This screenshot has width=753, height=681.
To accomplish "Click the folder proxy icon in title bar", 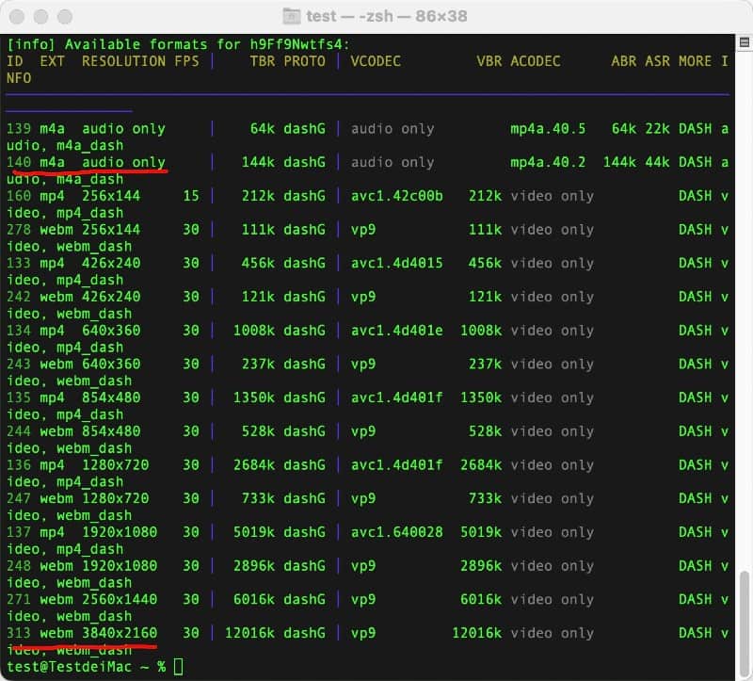I will coord(293,16).
